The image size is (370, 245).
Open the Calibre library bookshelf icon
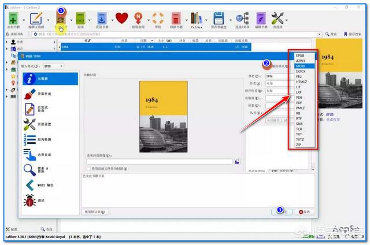point(197,18)
